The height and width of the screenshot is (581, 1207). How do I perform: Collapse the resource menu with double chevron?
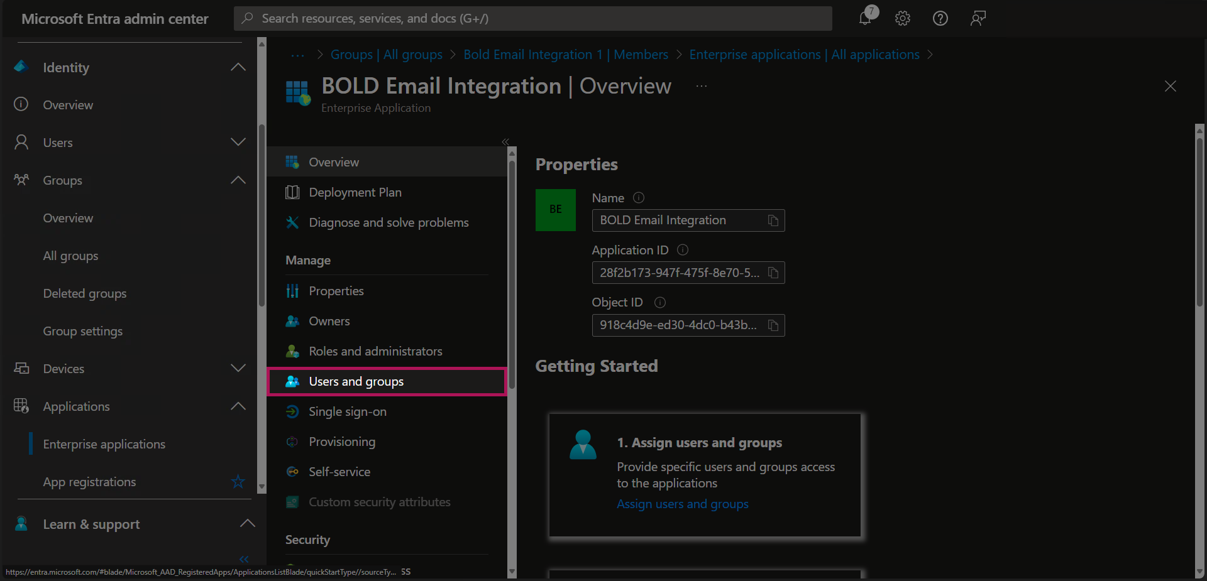tap(505, 142)
